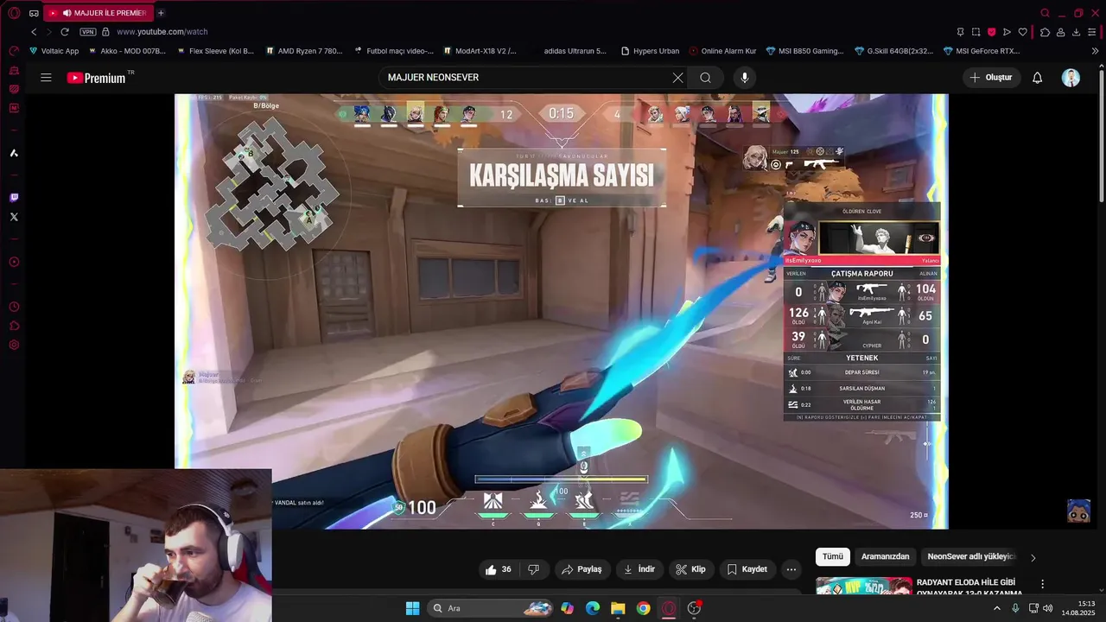Click the İndir download button

tap(639, 569)
